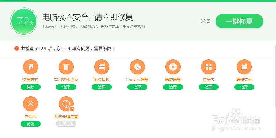The width and height of the screenshot is (276, 138).
Task: Click the 清理软件 label text
Action: [244, 80]
